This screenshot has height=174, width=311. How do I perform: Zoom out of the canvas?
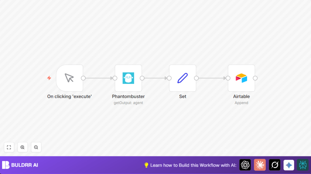pyautogui.click(x=36, y=147)
